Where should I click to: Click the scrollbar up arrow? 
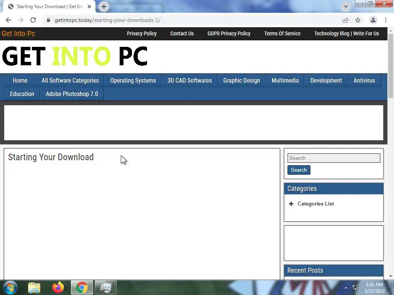point(391,31)
